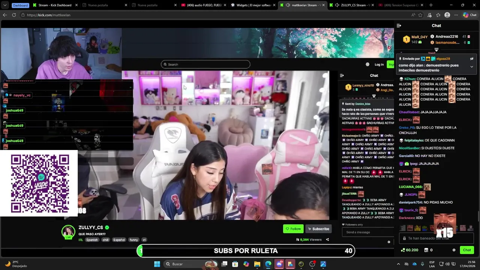This screenshot has width=480, height=270.
Task: Open the tab actions dropdown
Action: 5,5
